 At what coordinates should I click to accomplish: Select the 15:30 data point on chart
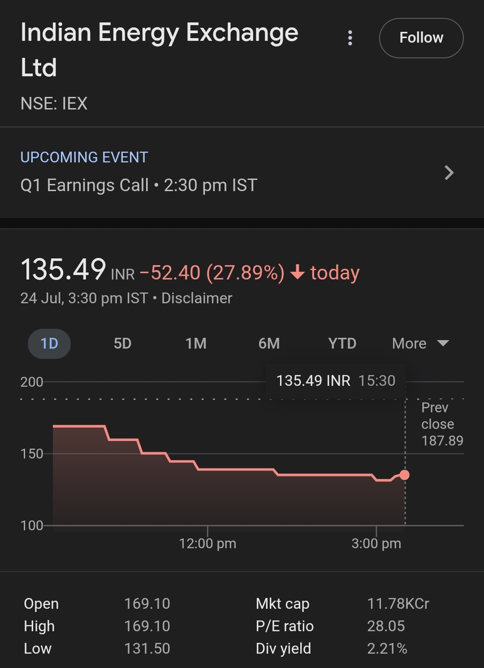405,475
